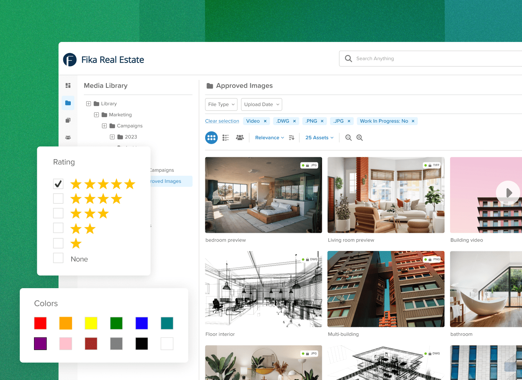Open the Upload Date dropdown
522x380 pixels.
262,104
